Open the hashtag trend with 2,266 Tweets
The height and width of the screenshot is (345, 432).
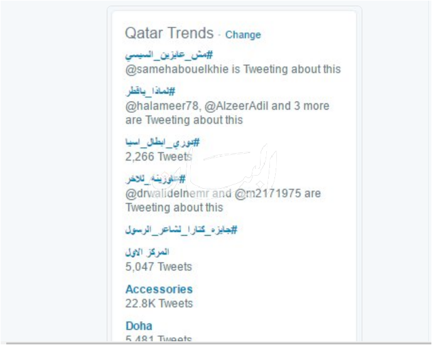click(162, 142)
